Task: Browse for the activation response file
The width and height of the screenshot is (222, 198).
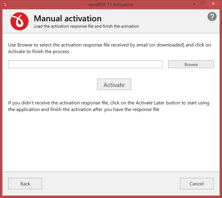Action: coord(191,64)
